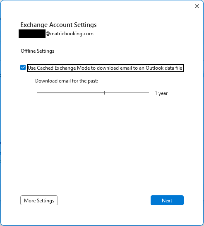
Task: Select the @matrixbooking.com email address text
Action: coord(70,34)
